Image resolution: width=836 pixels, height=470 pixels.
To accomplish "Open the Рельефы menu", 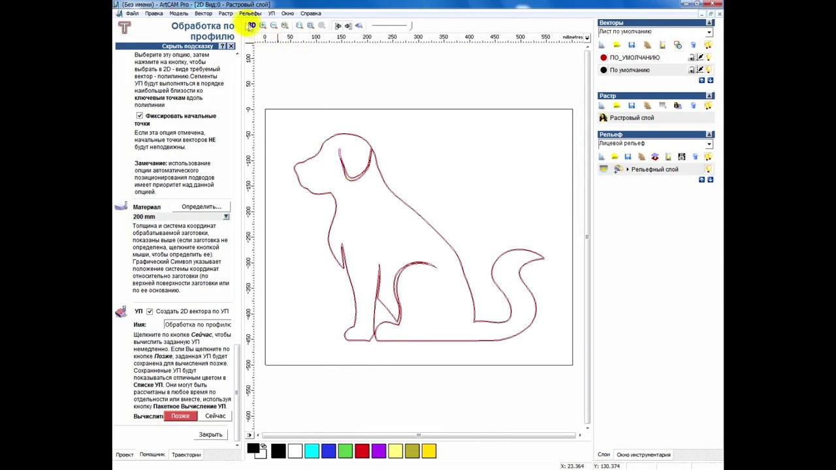I will click(250, 13).
